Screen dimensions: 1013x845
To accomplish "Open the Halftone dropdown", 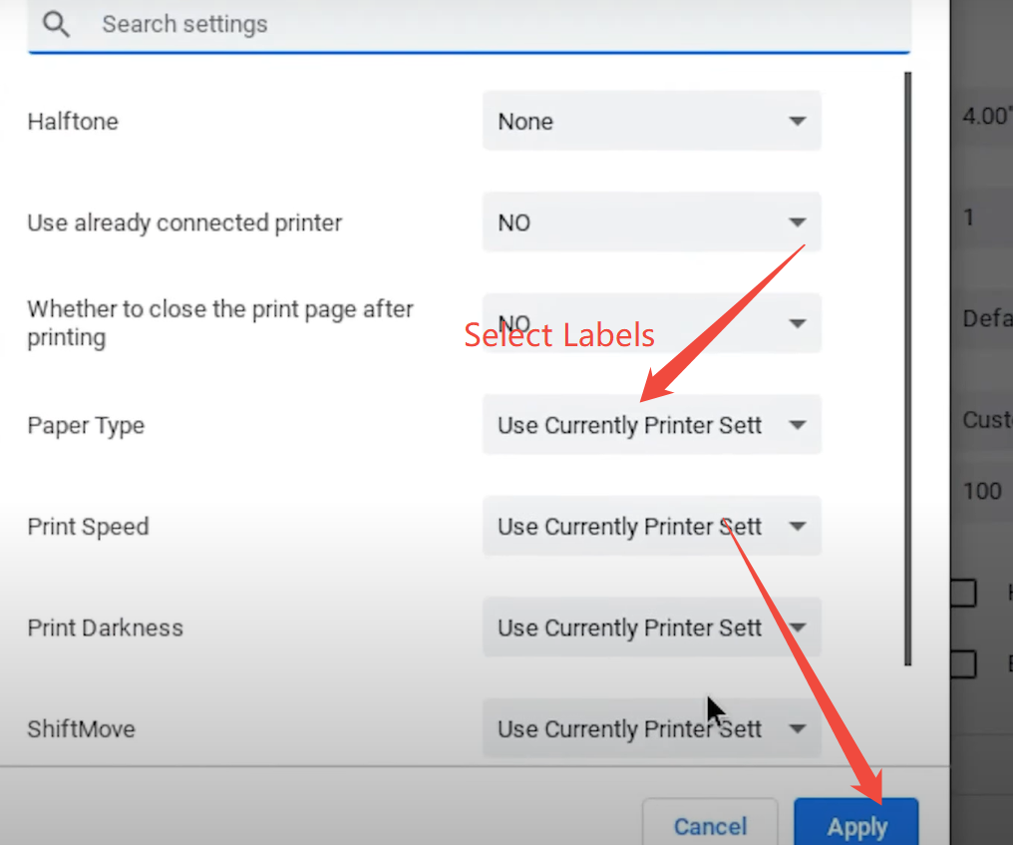I will 651,122.
